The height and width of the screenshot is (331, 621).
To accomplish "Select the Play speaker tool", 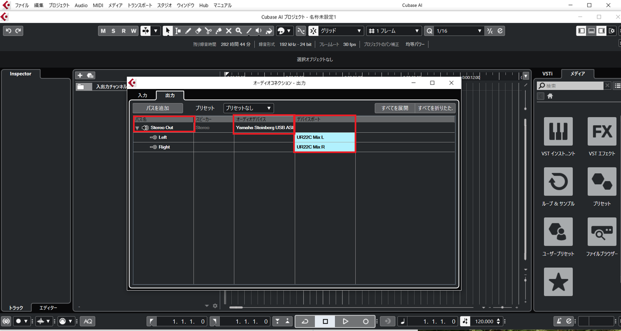I will 259,31.
